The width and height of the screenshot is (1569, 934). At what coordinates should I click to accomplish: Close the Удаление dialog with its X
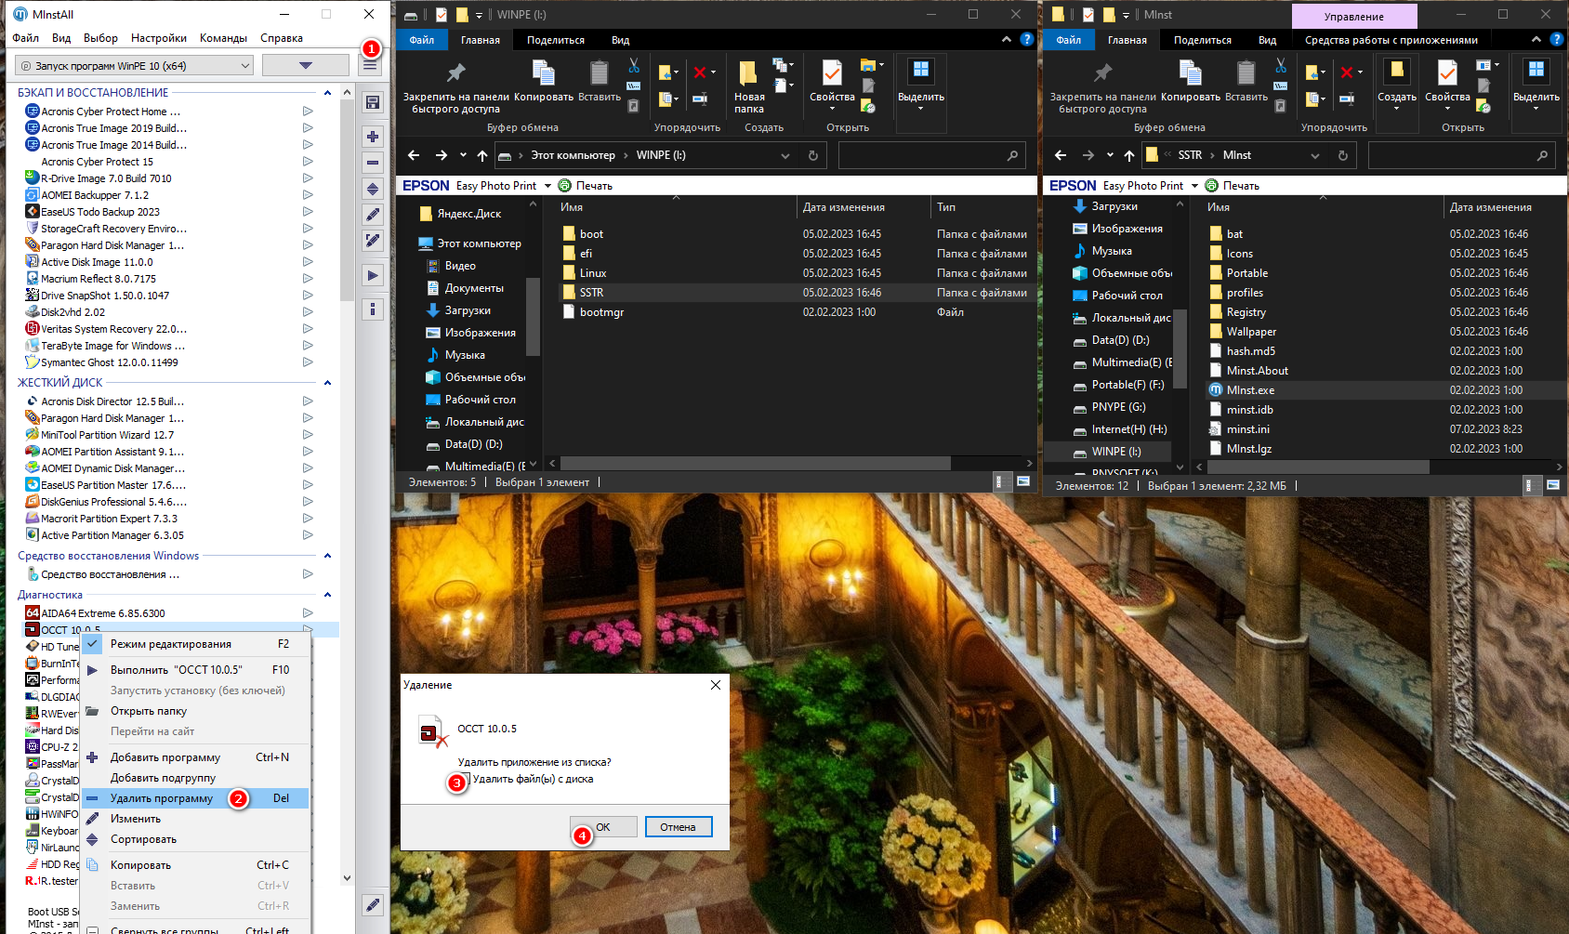[716, 685]
